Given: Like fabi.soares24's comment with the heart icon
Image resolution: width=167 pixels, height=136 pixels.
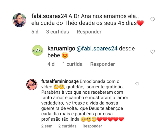Looking at the screenshot, I should (x=152, y=19).
